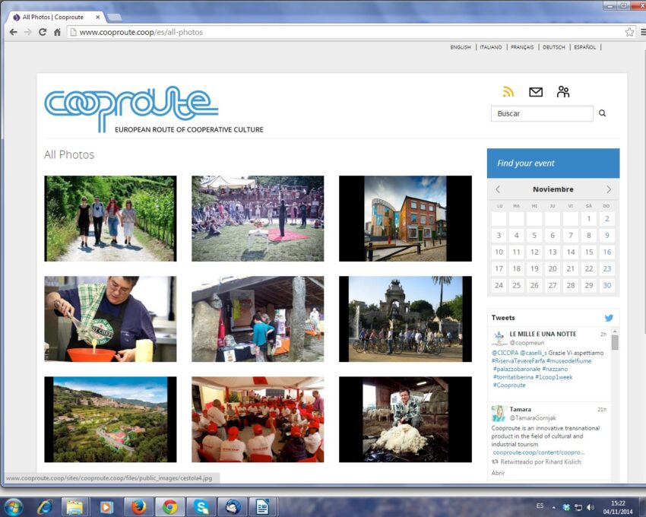The width and height of the screenshot is (646, 517).
Task: Click the Twitter bird icon
Action: pos(609,318)
